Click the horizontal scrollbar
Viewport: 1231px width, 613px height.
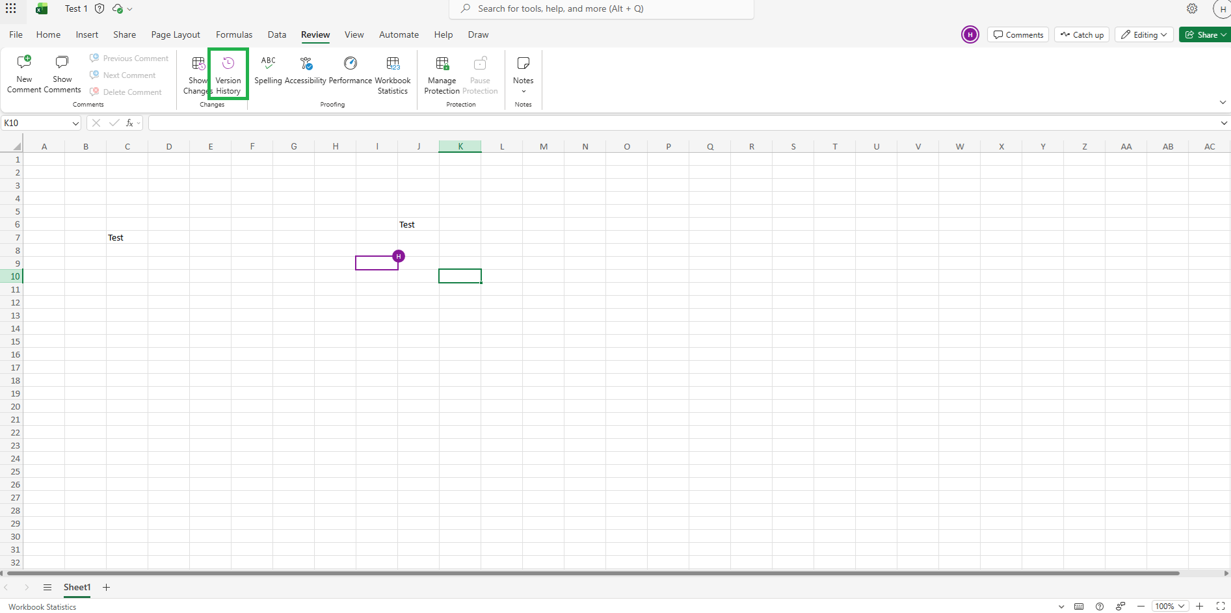(592, 573)
